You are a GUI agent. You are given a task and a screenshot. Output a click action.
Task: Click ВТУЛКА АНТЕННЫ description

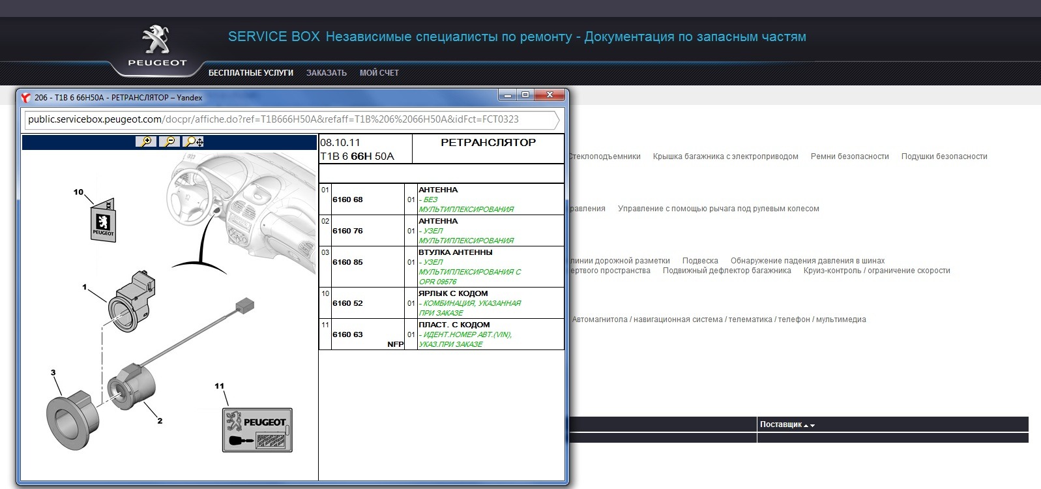coord(456,252)
